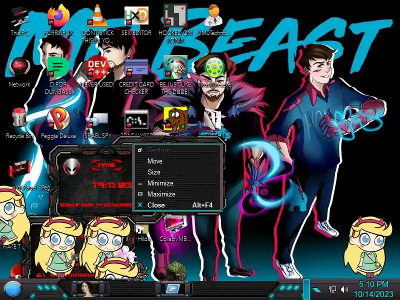Select the yellow pixel dog game icon
Viewport: 400px width, 300px height.
[x=175, y=119]
